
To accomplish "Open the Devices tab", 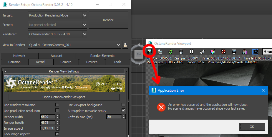I will (x=92, y=62).
